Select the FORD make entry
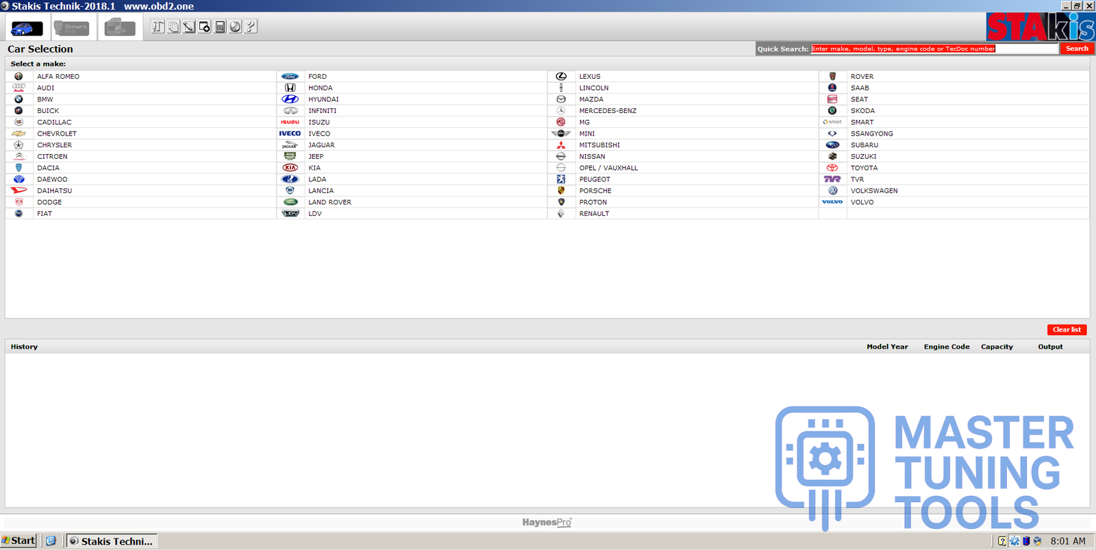The image size is (1096, 550). (317, 77)
